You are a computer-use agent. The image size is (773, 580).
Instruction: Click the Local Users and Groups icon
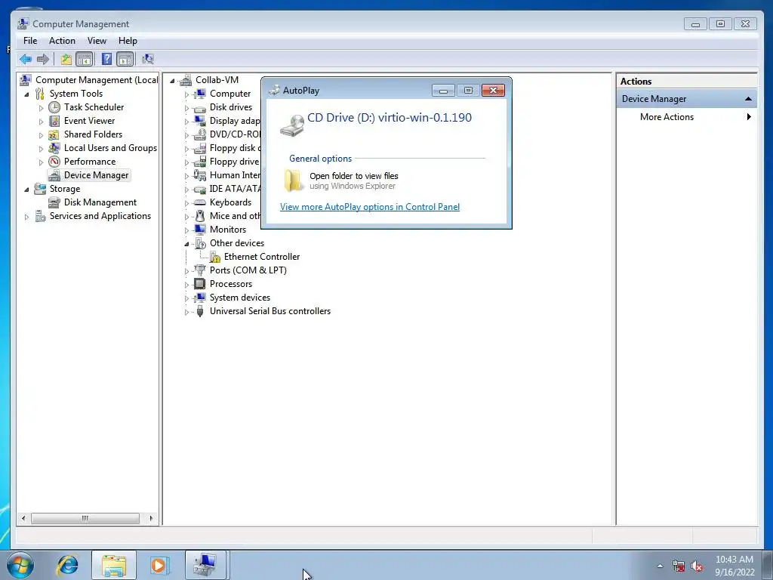pos(54,148)
